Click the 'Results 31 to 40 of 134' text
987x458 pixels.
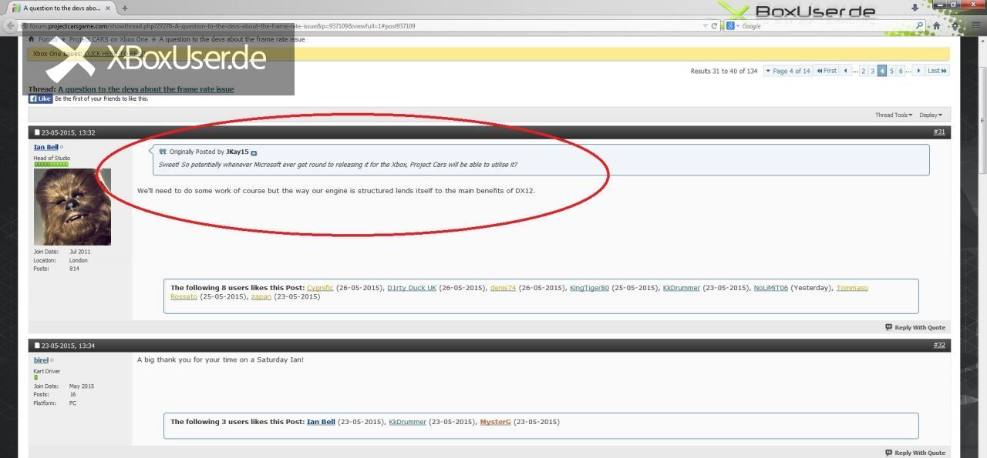coord(724,71)
